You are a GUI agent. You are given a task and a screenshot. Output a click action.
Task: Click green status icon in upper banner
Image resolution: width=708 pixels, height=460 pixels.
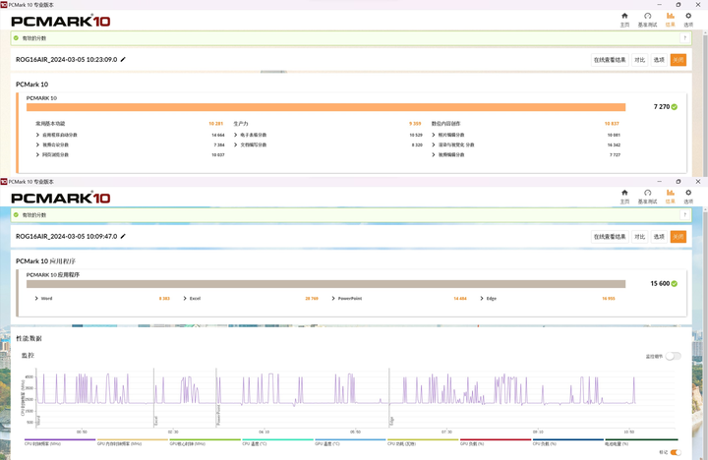(x=16, y=38)
